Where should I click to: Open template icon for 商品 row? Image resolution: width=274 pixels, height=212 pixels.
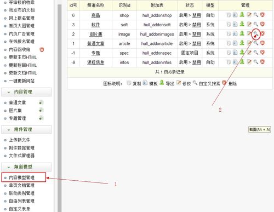pos(235,15)
